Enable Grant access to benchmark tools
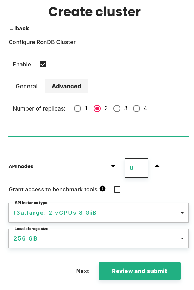This screenshot has width=194, height=290. coord(117,189)
